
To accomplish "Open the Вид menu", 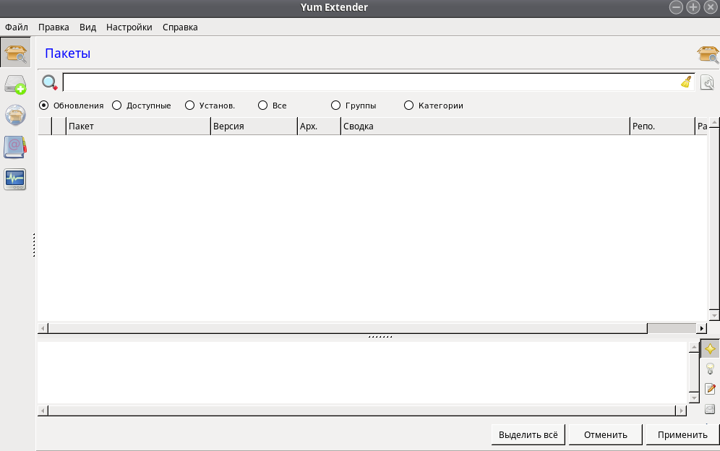I will [87, 27].
